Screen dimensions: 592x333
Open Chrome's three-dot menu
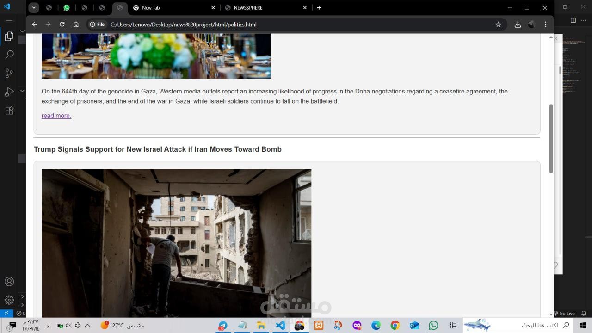point(545,25)
